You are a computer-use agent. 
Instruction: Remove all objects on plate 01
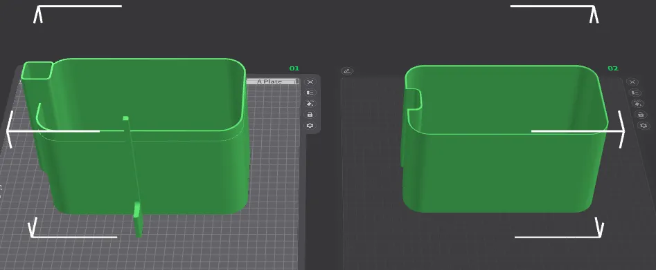310,81
